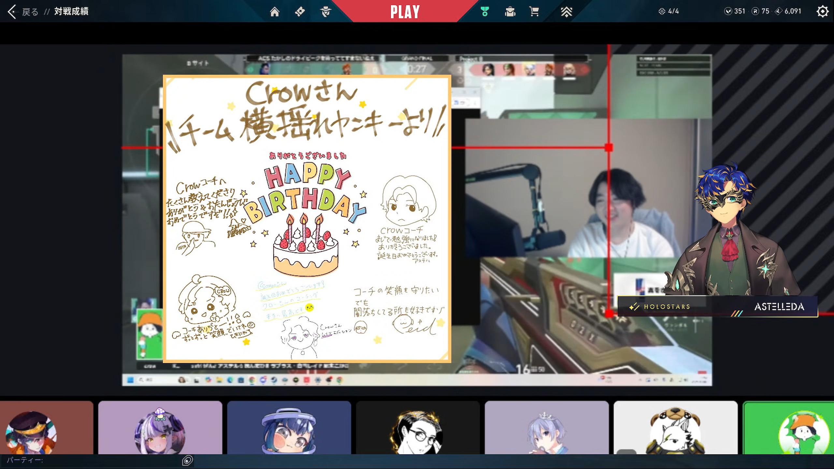Open the Store cart icon
Screen dimensions: 834x469
point(534,12)
